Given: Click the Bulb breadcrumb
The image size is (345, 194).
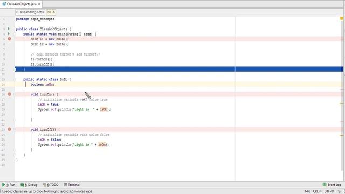Looking at the screenshot, I should pyautogui.click(x=51, y=12).
